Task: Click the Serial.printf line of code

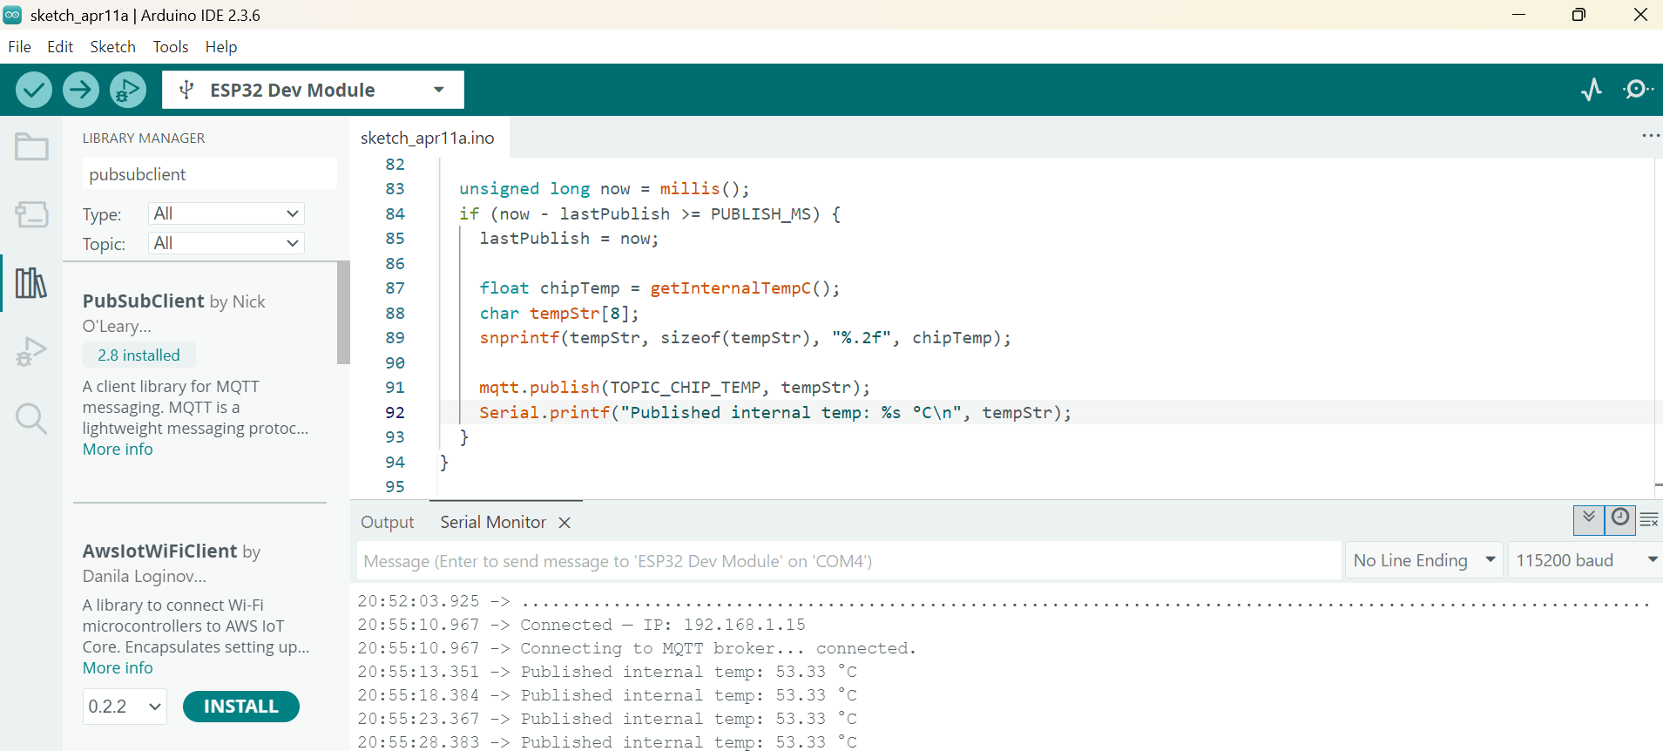Action: tap(775, 412)
